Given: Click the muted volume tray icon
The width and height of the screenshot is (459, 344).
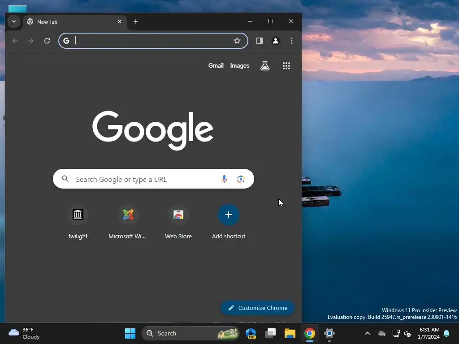Looking at the screenshot, I should tap(407, 333).
